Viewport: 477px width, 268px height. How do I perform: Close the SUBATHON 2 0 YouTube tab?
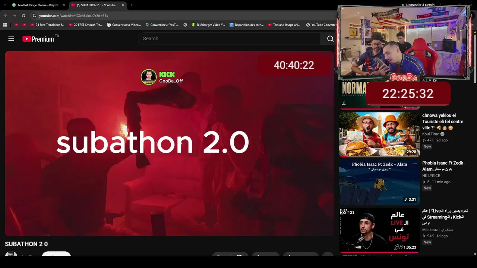(123, 5)
